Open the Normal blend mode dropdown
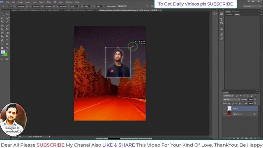Image resolution: width=263 pixels, height=148 pixels. 231,99
